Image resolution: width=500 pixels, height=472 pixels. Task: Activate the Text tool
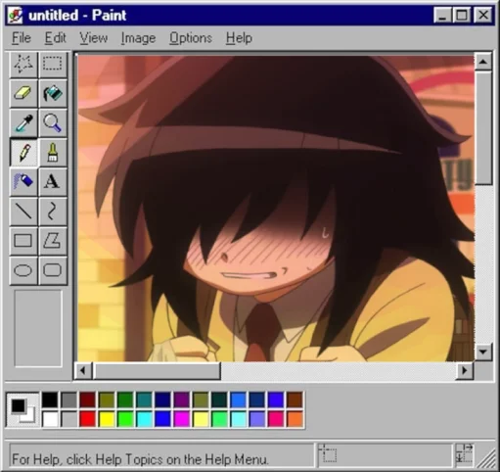[53, 182]
